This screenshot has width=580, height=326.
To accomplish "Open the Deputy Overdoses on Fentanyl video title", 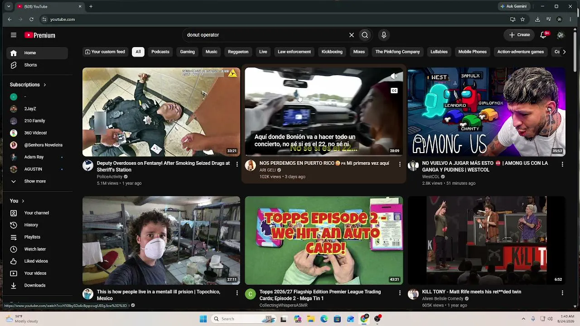I will [163, 166].
